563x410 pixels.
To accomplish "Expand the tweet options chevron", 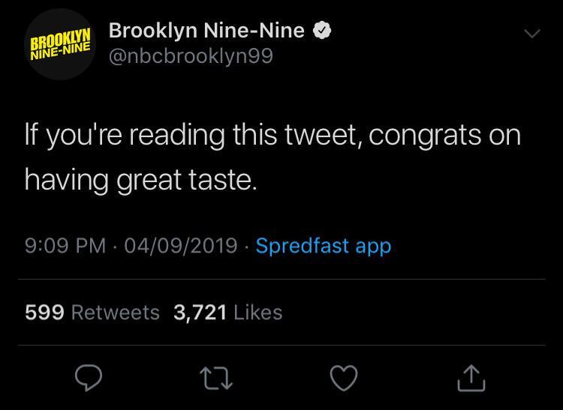I will 531,34.
